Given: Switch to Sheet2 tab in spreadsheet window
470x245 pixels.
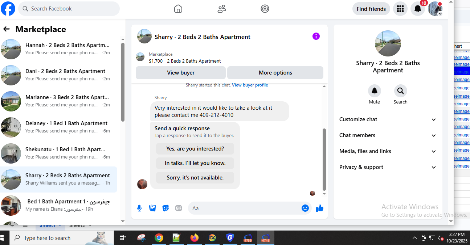Looking at the screenshot, I should (x=77, y=225).
